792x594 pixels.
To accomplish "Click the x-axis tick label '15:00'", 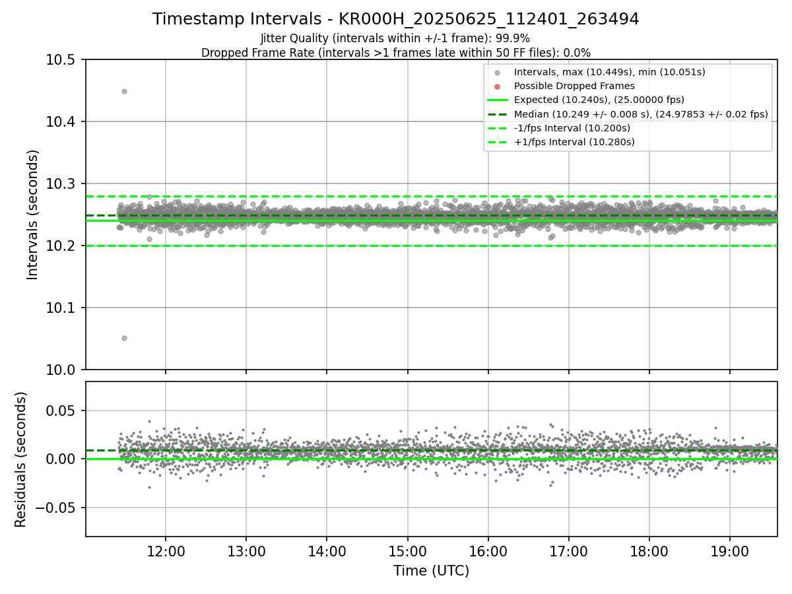I will pos(407,550).
